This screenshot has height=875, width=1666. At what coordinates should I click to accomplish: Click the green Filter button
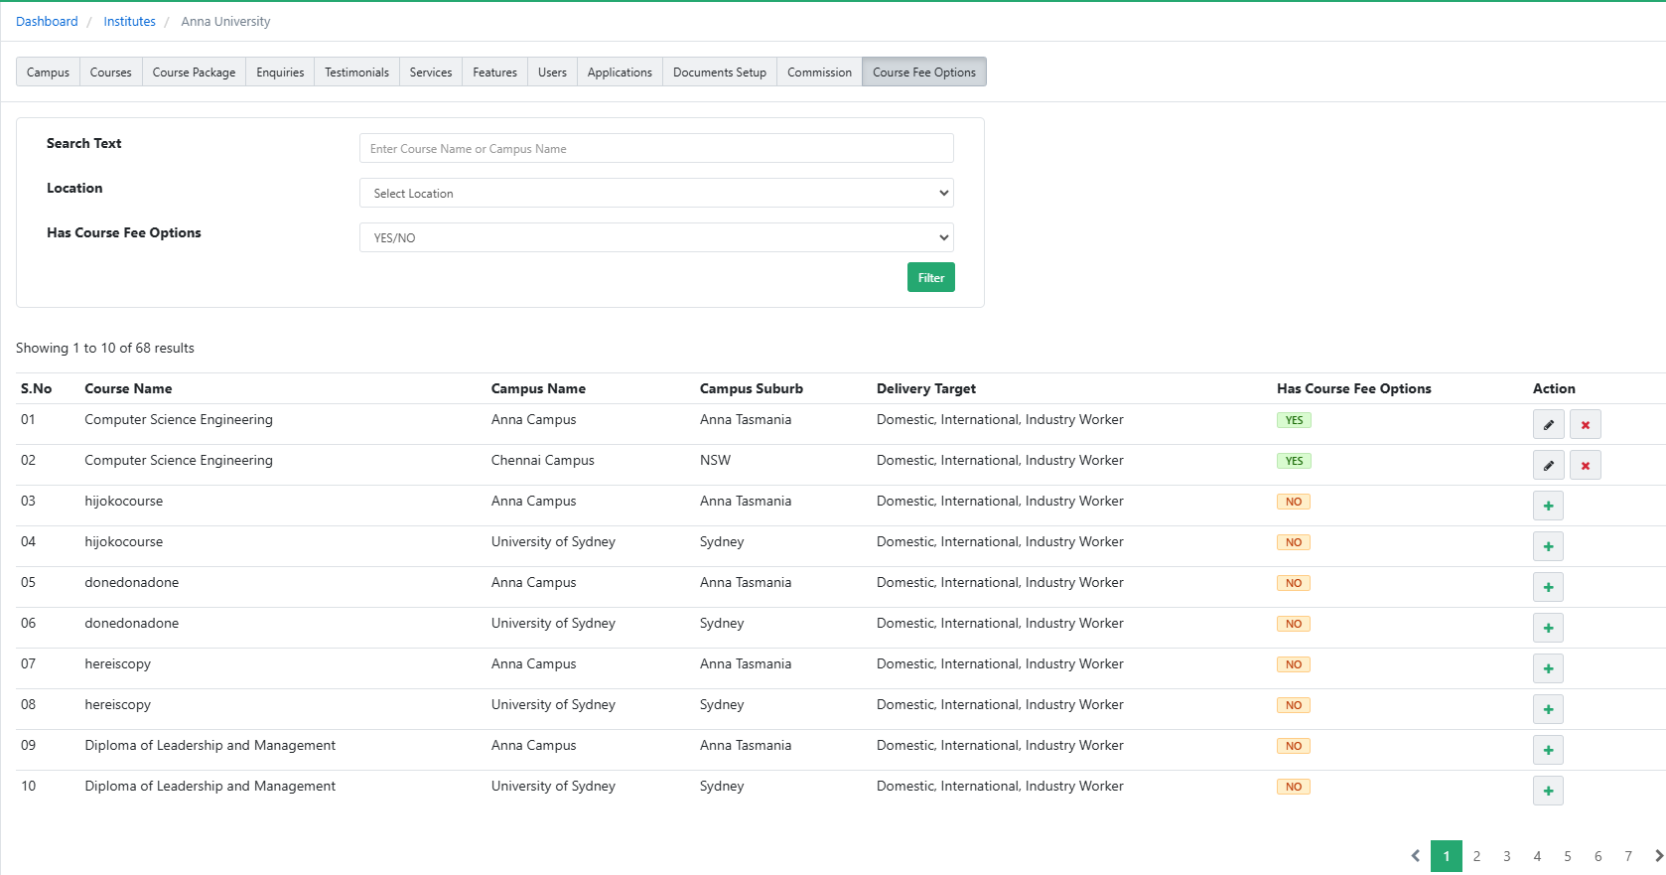pos(930,277)
